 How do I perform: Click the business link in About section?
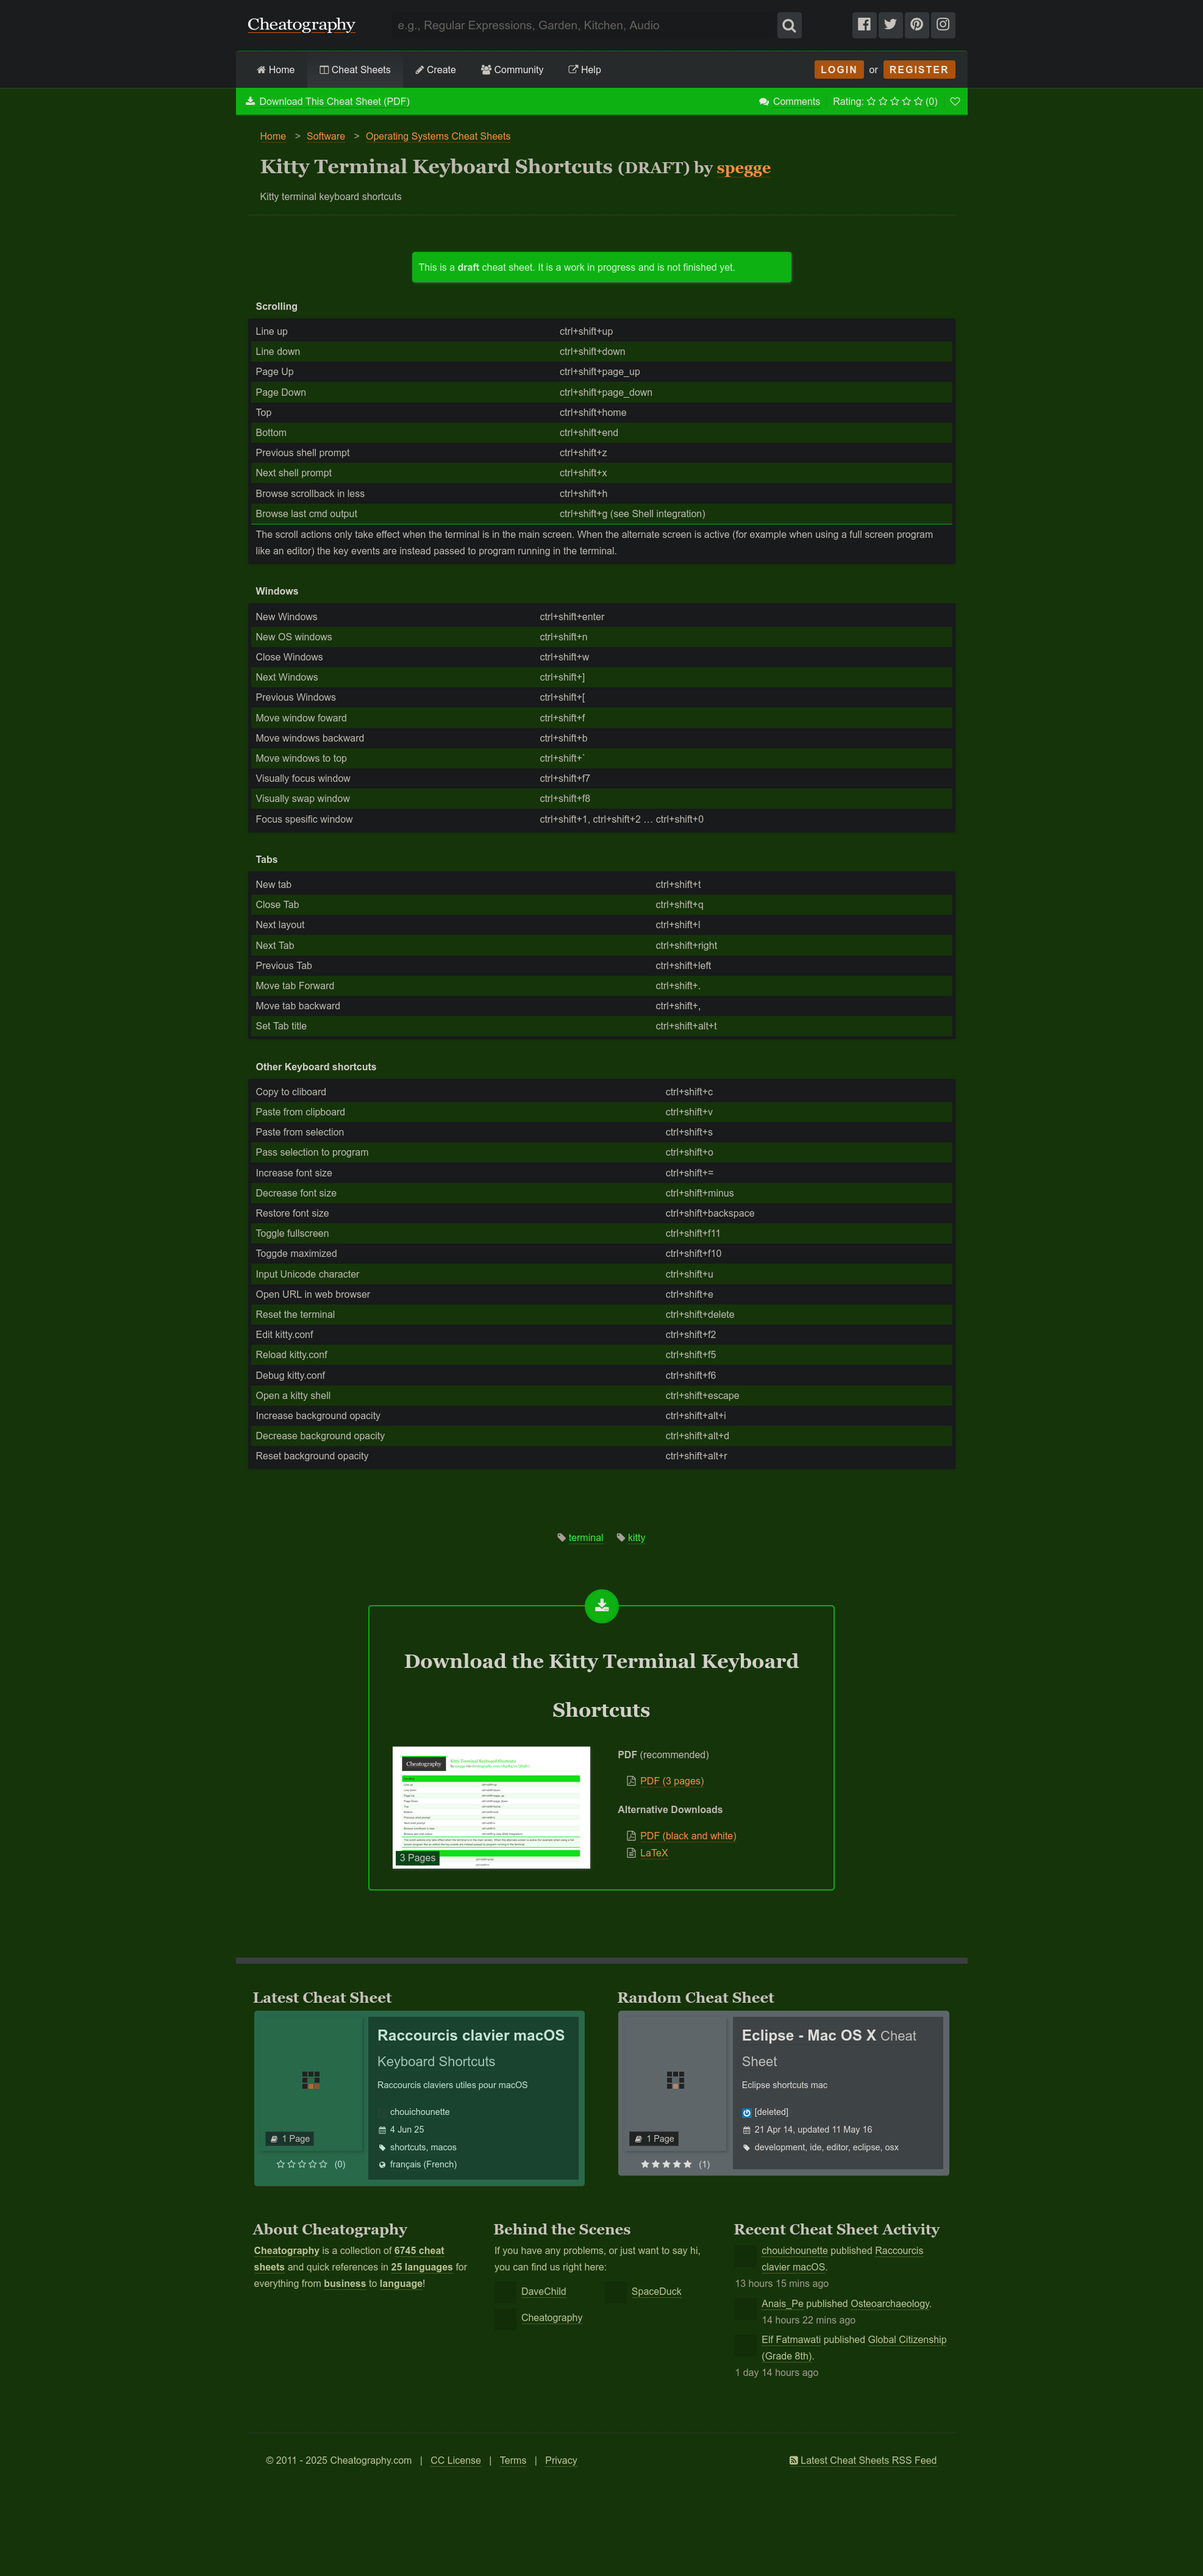344,2283
